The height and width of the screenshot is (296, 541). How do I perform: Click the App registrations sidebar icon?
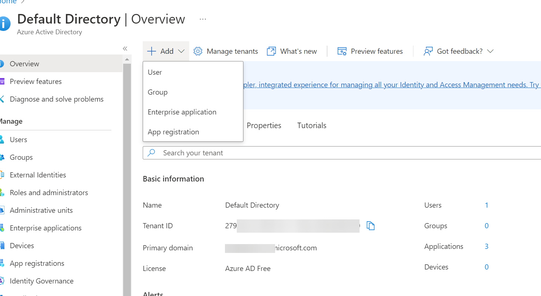tap(2, 263)
